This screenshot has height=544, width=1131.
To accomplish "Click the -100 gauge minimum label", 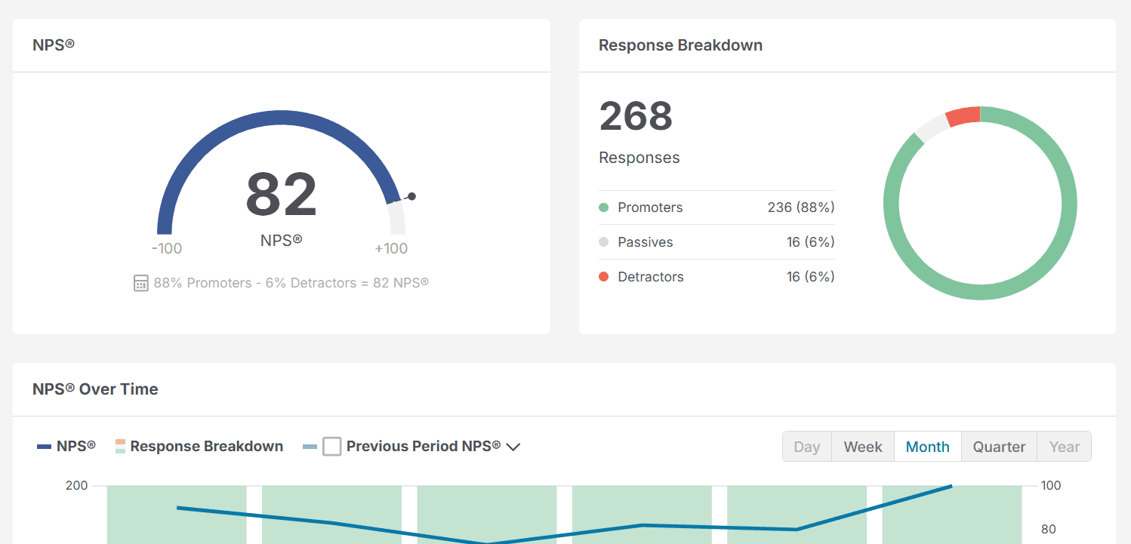I will pyautogui.click(x=167, y=248).
